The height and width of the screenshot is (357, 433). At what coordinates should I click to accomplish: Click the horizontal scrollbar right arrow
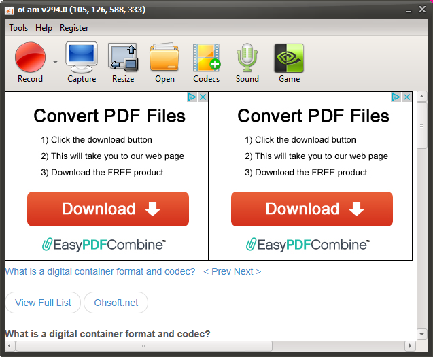(410, 345)
